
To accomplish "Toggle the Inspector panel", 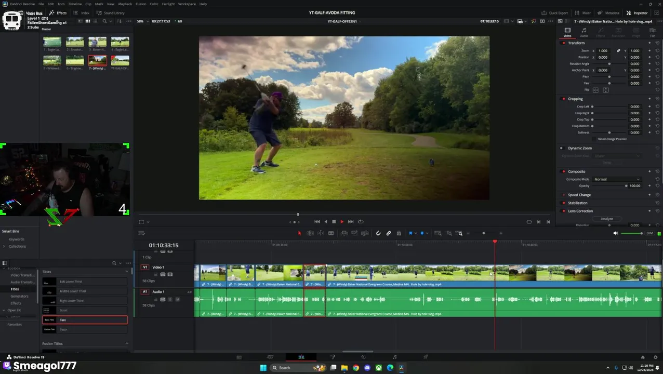I will (x=637, y=13).
